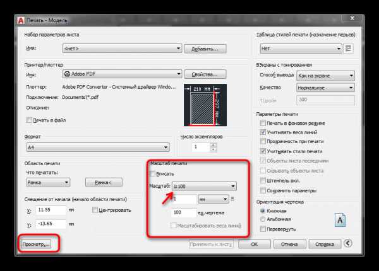This screenshot has width=379, height=271.
Task: Click the Y offset field showing -13.65
Action: (51, 224)
